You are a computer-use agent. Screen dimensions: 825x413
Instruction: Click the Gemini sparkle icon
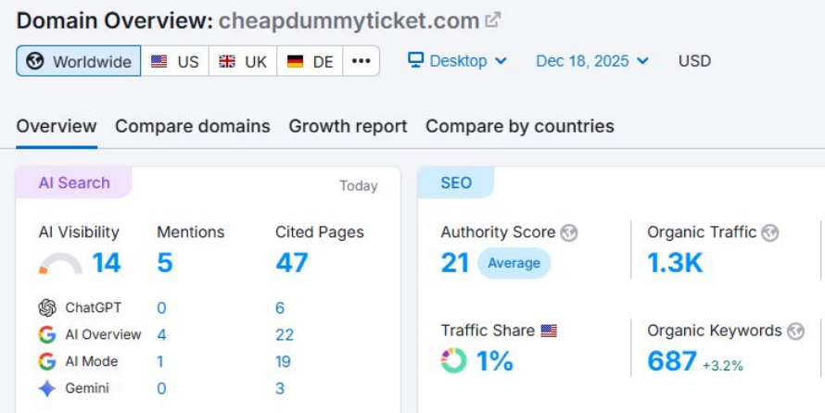[47, 389]
